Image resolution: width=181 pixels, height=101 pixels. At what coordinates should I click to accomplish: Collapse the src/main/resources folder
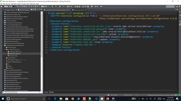pyautogui.click(x=5, y=50)
